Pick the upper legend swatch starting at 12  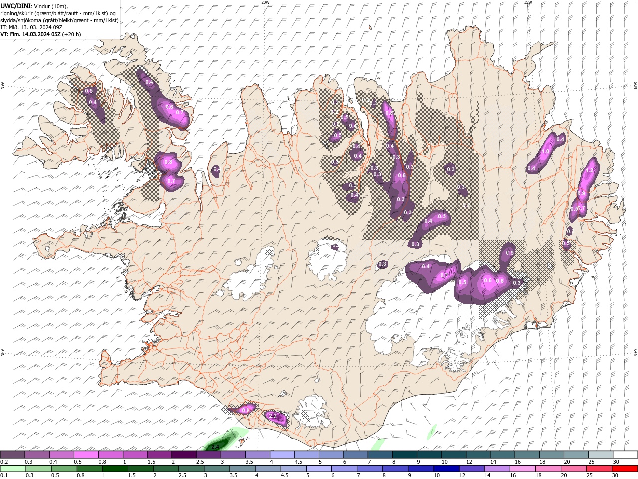tap(478, 455)
